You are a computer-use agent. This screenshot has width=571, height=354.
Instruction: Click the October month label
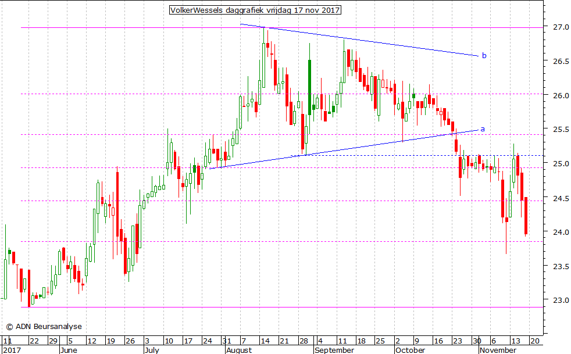pos(411,350)
